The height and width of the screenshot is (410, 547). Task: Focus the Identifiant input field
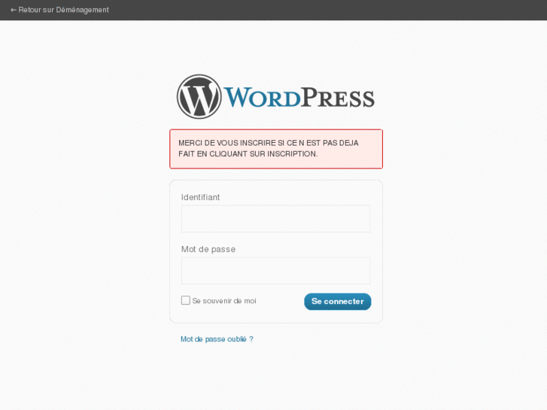pyautogui.click(x=275, y=218)
